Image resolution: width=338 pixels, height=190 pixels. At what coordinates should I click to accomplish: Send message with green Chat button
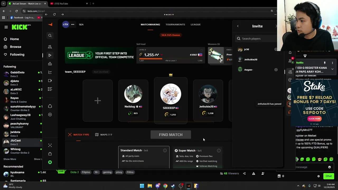[328, 176]
